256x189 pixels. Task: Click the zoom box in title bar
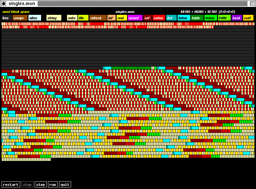252,3
